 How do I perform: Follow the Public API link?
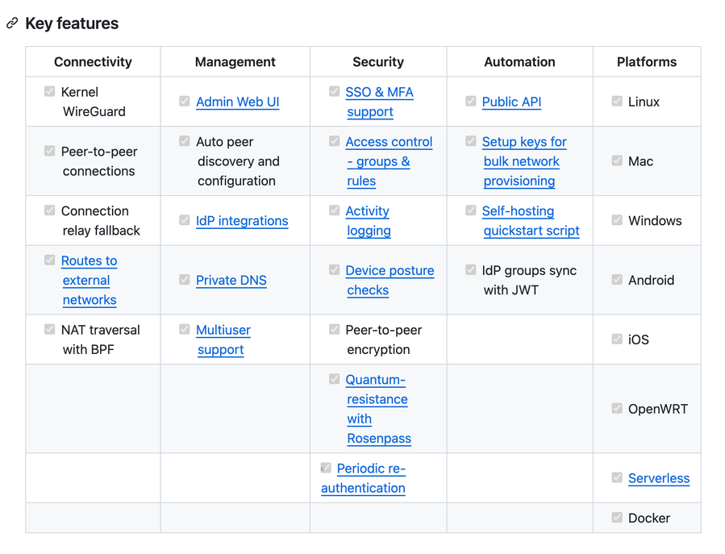[511, 102]
